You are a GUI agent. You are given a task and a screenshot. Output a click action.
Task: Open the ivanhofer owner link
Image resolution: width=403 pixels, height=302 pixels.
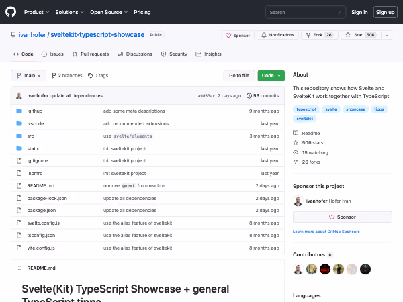(32, 35)
